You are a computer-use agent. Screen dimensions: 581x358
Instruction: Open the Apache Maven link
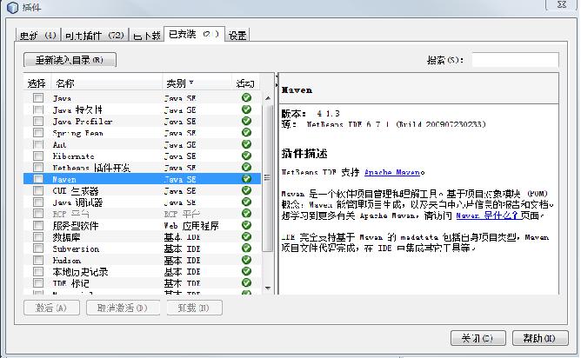point(394,172)
